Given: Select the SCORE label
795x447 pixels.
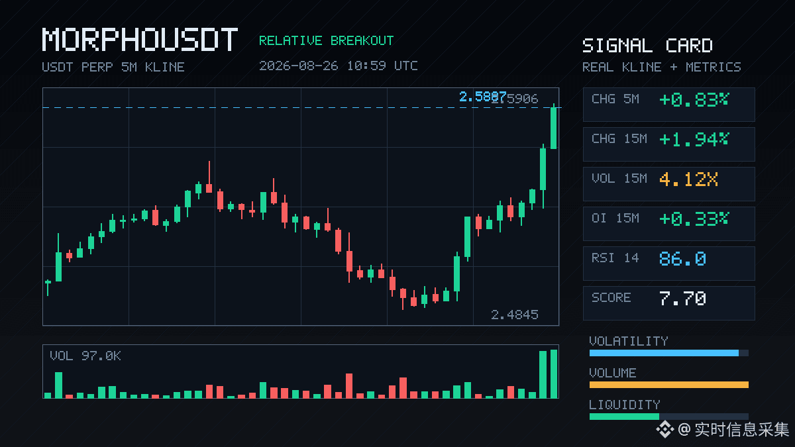Looking at the screenshot, I should [611, 297].
